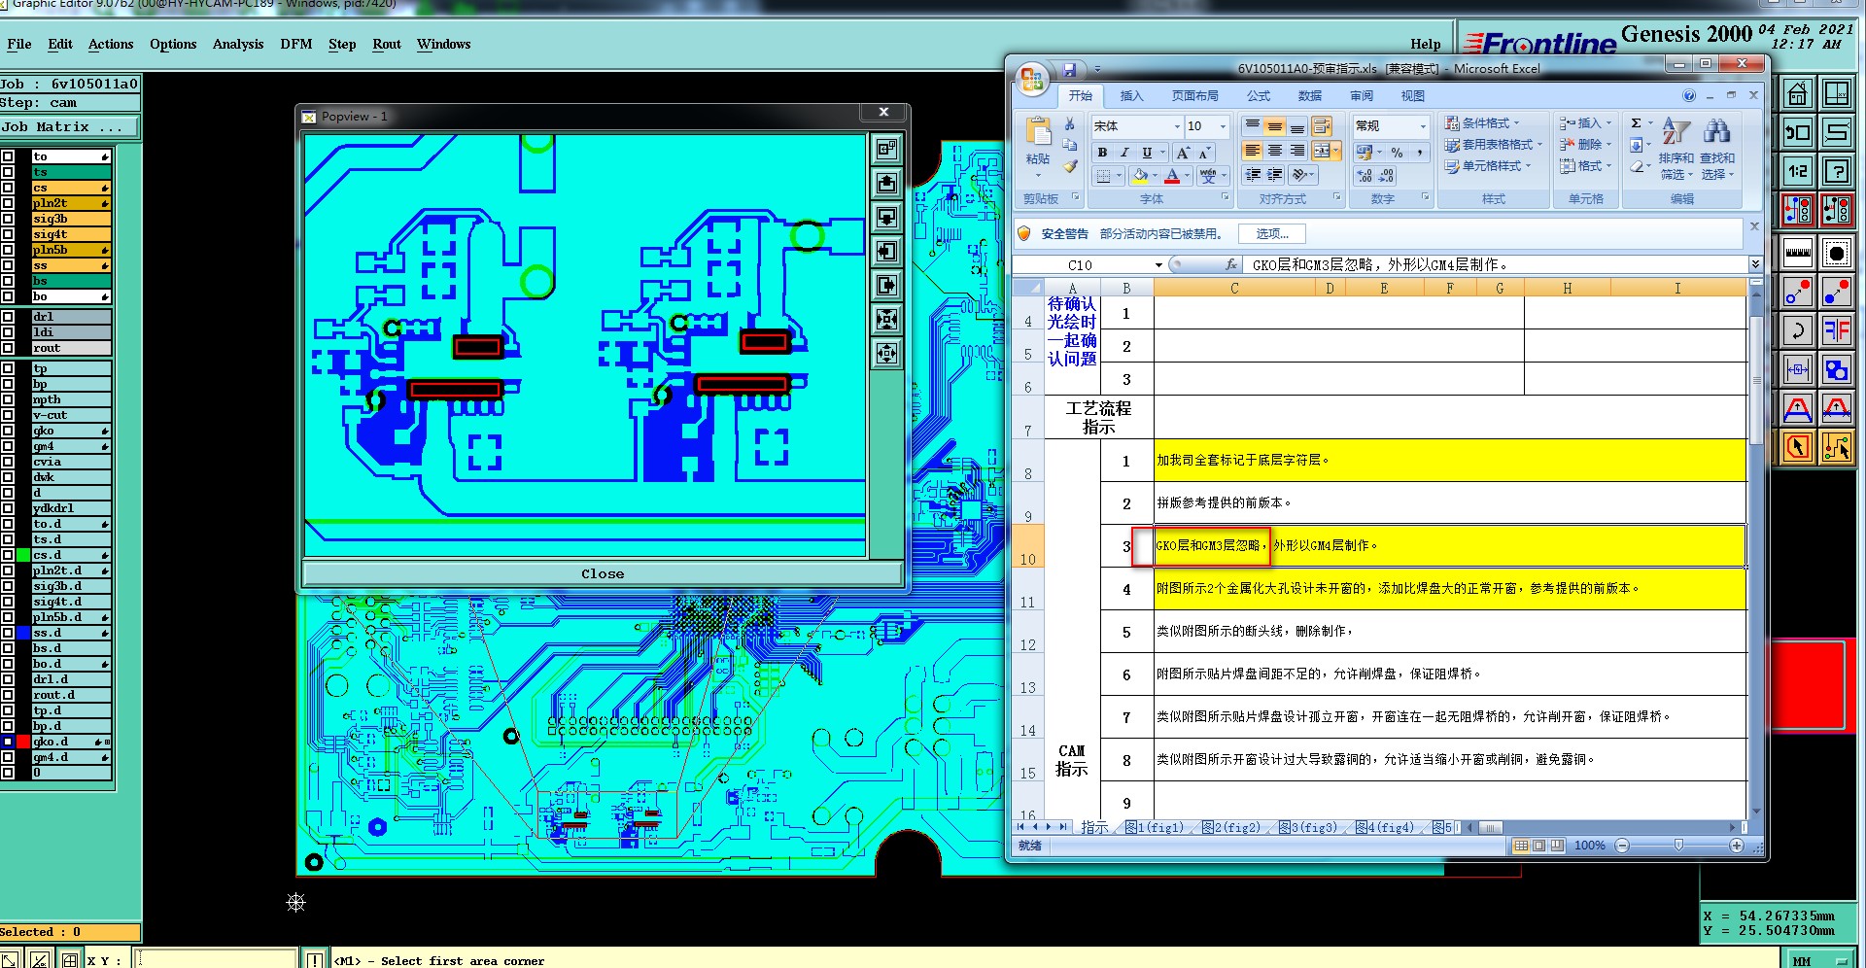Click the Excel format painter brush icon
Image resolution: width=1866 pixels, height=968 pixels.
pos(1070,166)
